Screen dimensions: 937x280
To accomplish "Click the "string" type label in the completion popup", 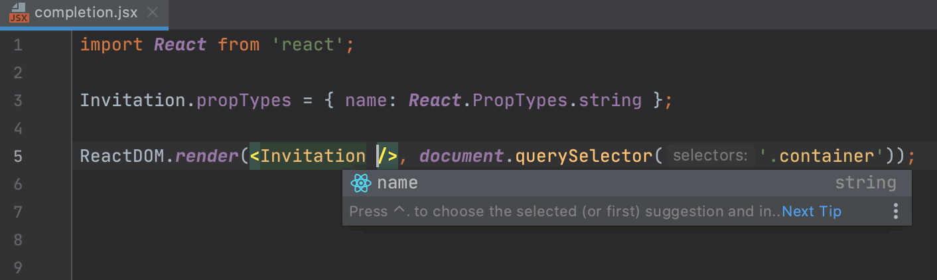I will [865, 183].
